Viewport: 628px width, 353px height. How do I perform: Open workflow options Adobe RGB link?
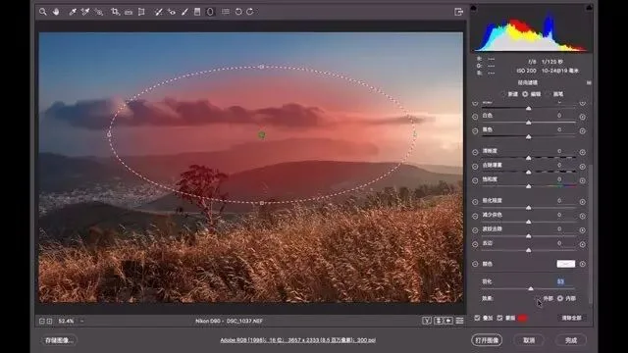coord(298,340)
